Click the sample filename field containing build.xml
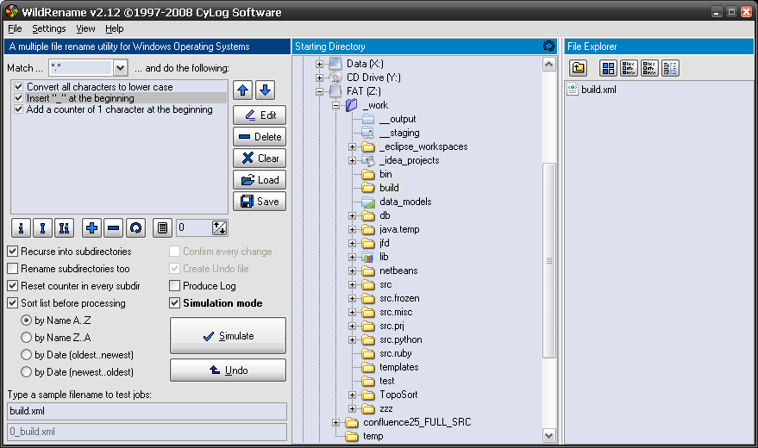 (x=147, y=411)
